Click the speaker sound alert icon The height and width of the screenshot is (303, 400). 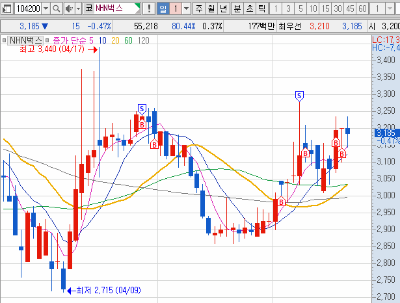(x=70, y=8)
